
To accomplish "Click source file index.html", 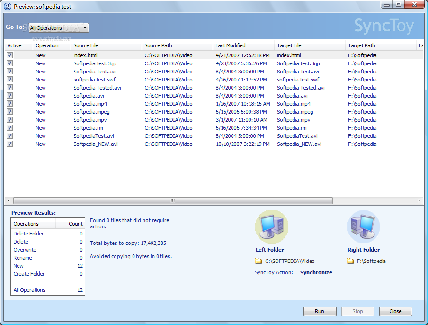I will pos(85,55).
